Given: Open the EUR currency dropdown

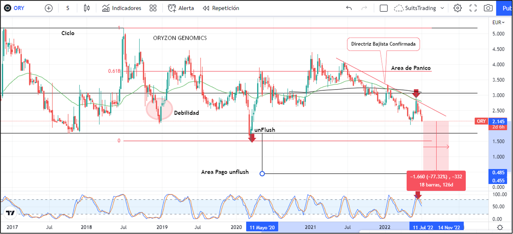Looking at the screenshot, I should click(x=498, y=23).
